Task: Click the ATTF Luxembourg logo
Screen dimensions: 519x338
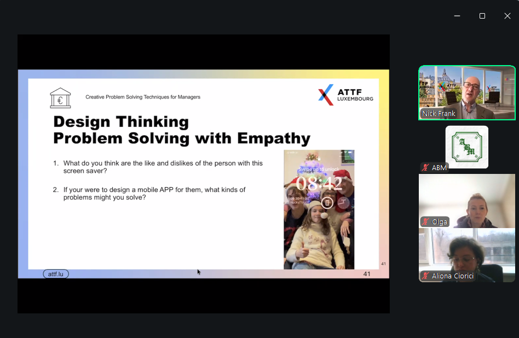Action: (x=345, y=95)
